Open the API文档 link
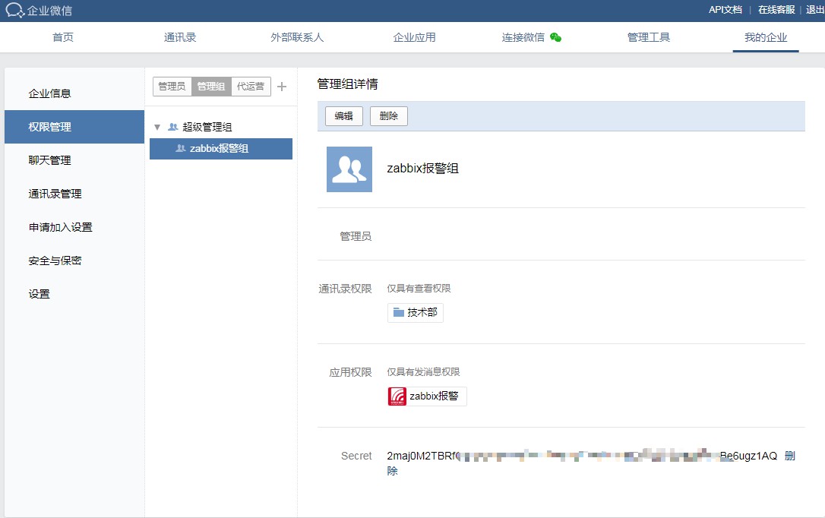 tap(725, 10)
